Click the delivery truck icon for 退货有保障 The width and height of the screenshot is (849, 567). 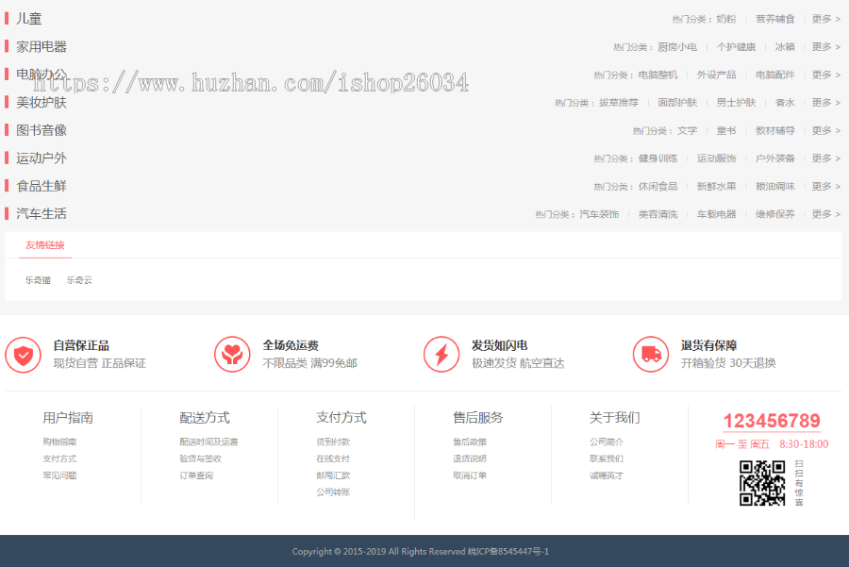tap(651, 355)
